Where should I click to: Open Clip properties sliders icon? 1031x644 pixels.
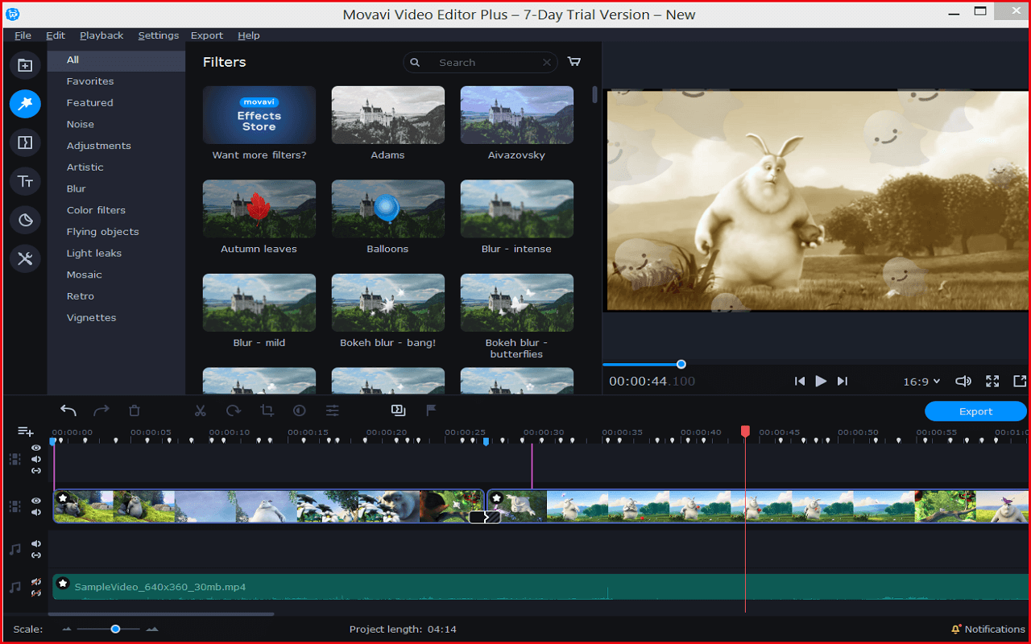coord(333,411)
